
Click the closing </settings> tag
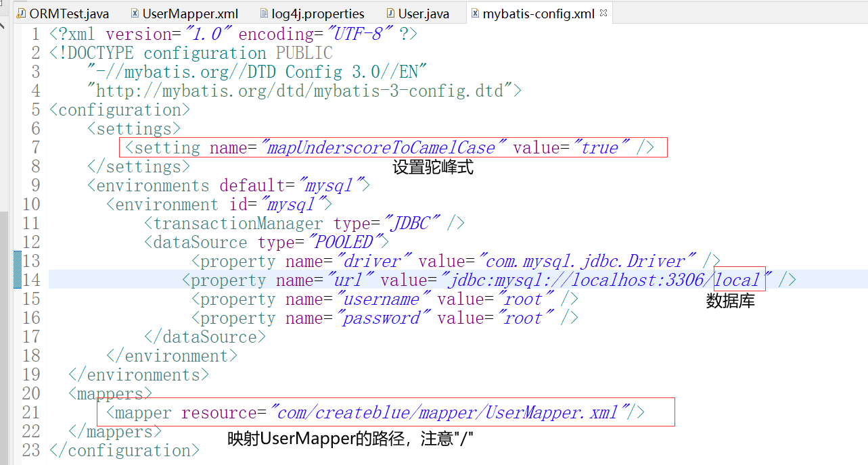[139, 166]
